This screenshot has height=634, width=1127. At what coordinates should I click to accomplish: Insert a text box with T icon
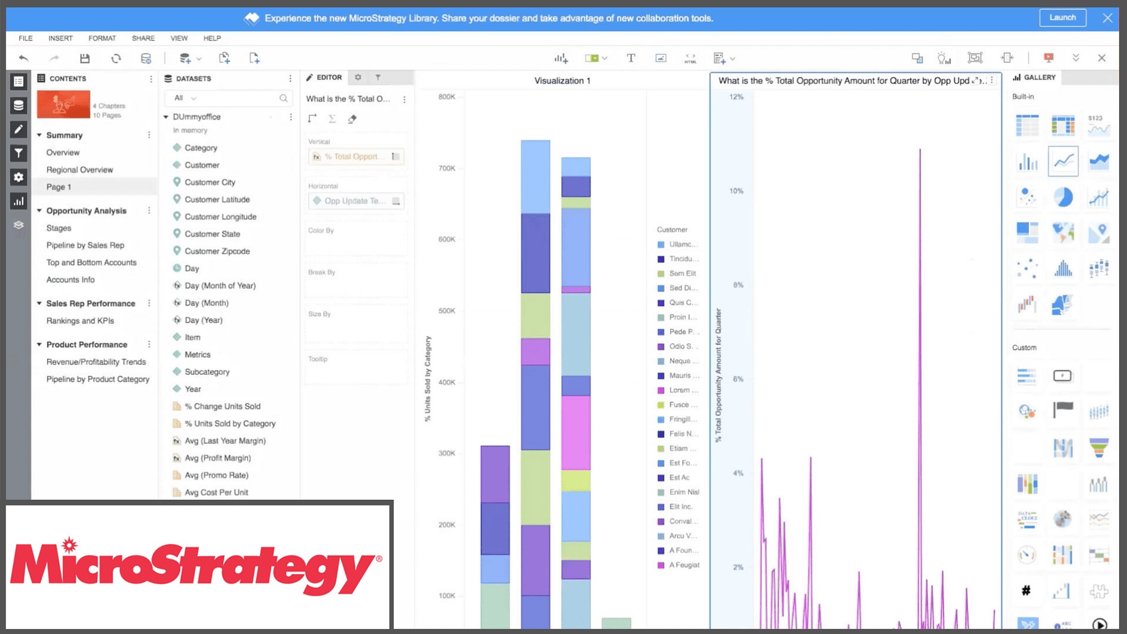click(631, 58)
